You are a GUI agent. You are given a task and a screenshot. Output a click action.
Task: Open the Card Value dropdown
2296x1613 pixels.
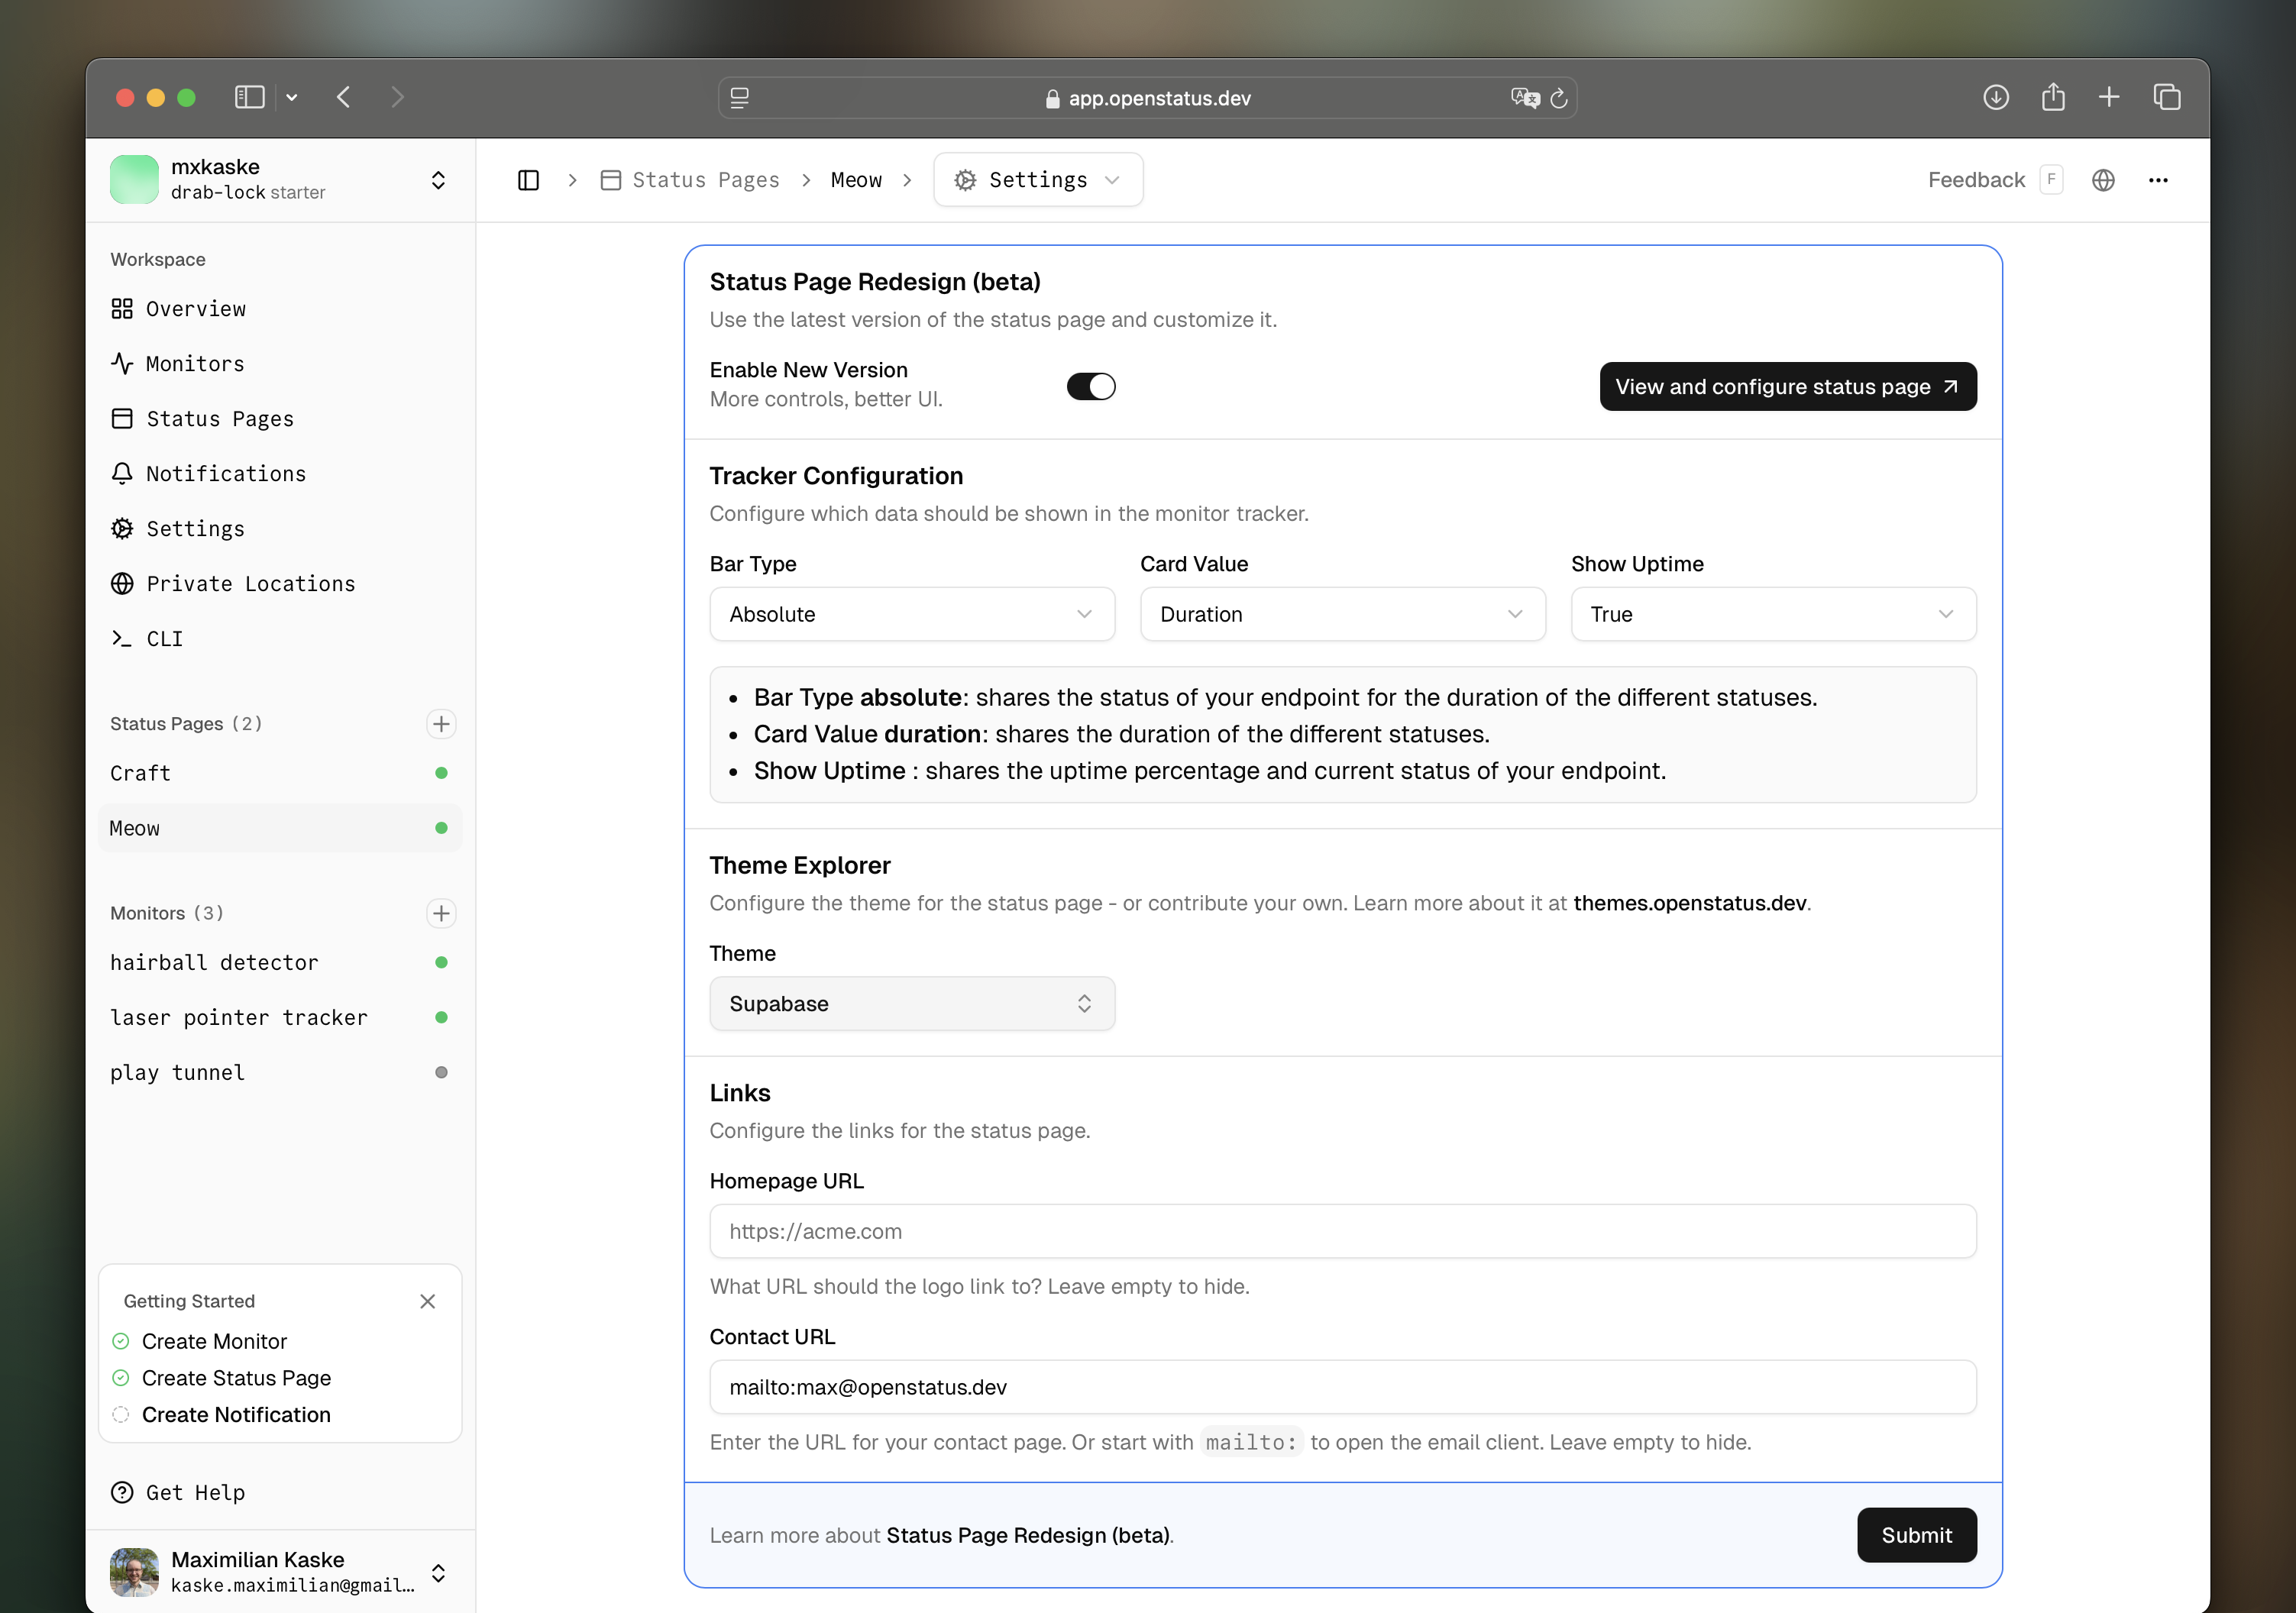click(x=1342, y=614)
